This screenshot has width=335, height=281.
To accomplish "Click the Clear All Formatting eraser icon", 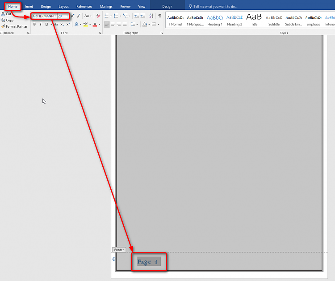I will [98, 16].
